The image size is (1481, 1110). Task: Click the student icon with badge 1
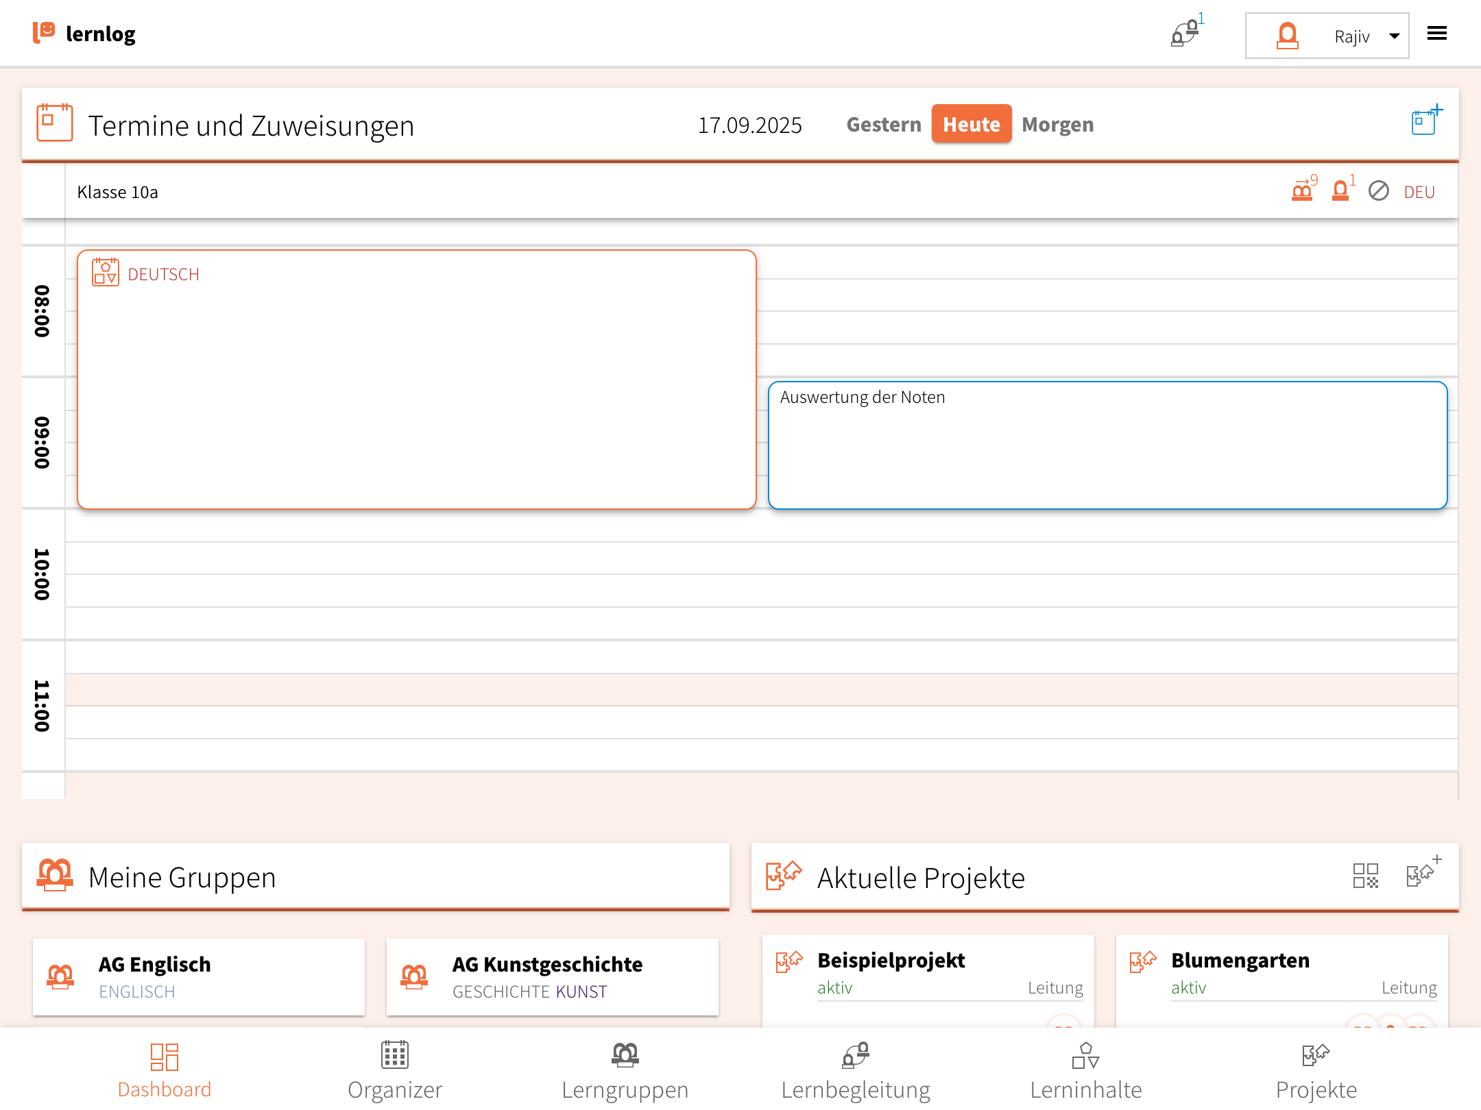coord(1340,190)
